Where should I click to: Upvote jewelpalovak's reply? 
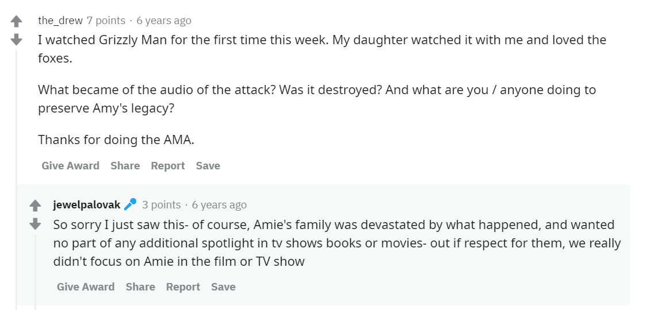(35, 205)
